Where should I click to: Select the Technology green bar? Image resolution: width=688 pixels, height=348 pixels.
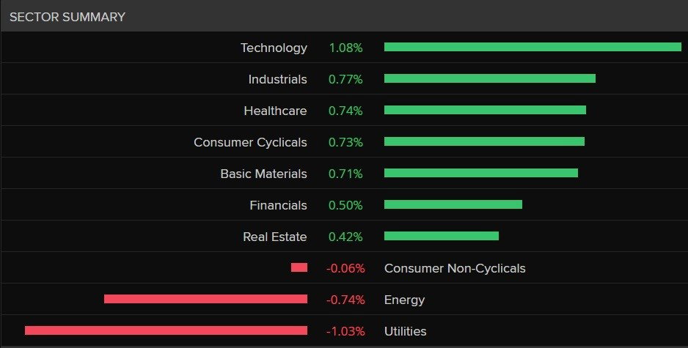tap(533, 47)
